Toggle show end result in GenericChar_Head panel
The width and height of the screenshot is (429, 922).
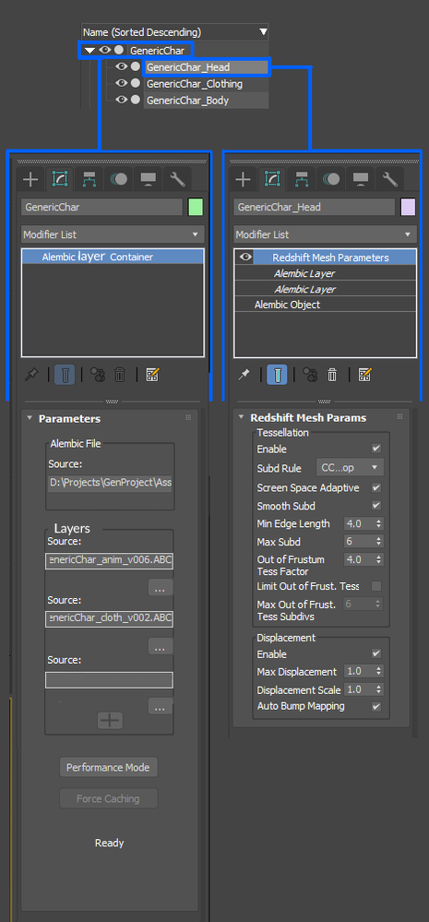point(277,375)
